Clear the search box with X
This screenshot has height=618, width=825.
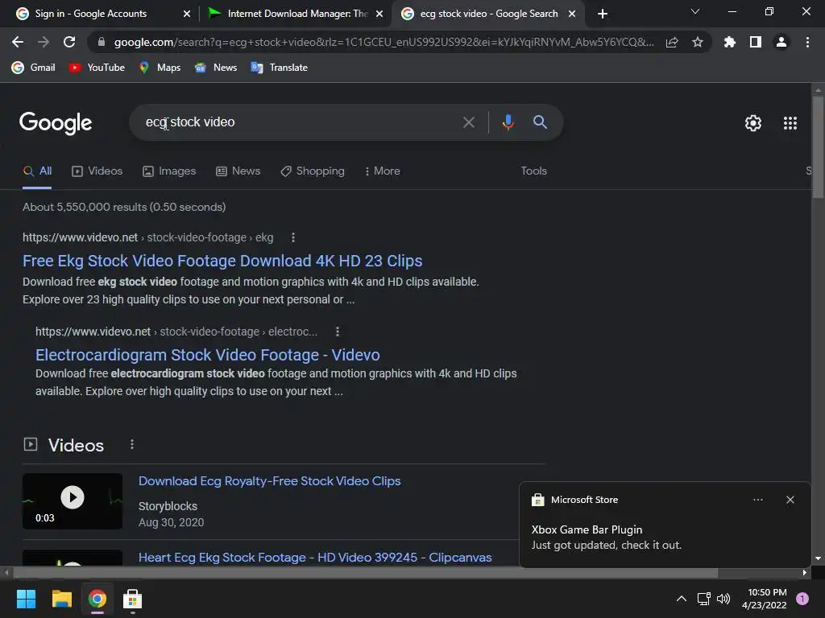[468, 122]
